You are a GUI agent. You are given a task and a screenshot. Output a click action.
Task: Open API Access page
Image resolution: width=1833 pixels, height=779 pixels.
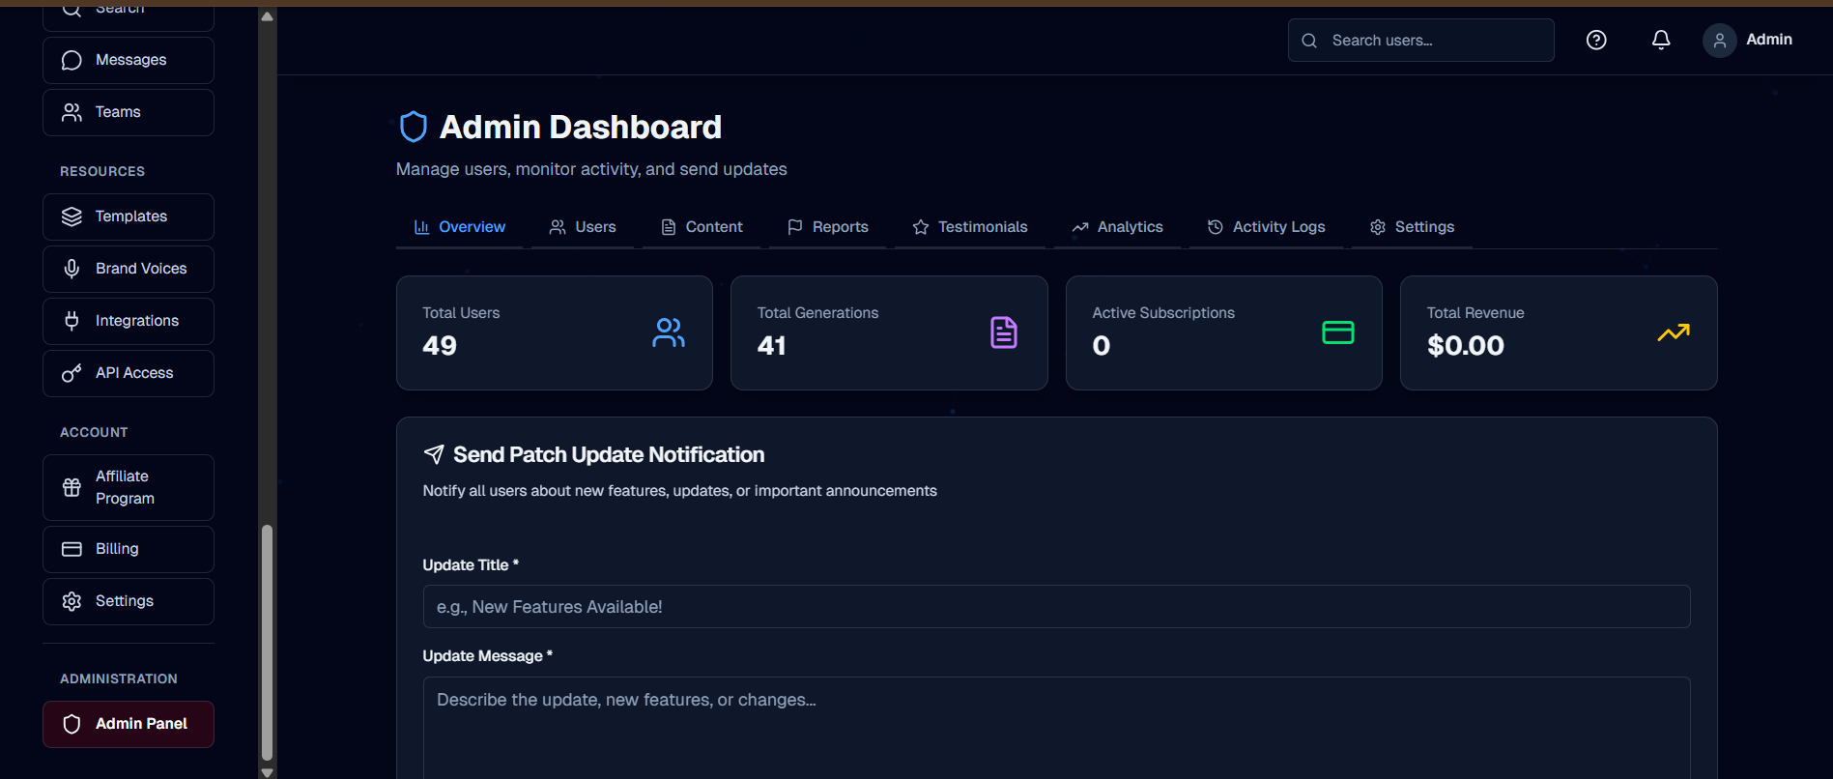coord(129,373)
